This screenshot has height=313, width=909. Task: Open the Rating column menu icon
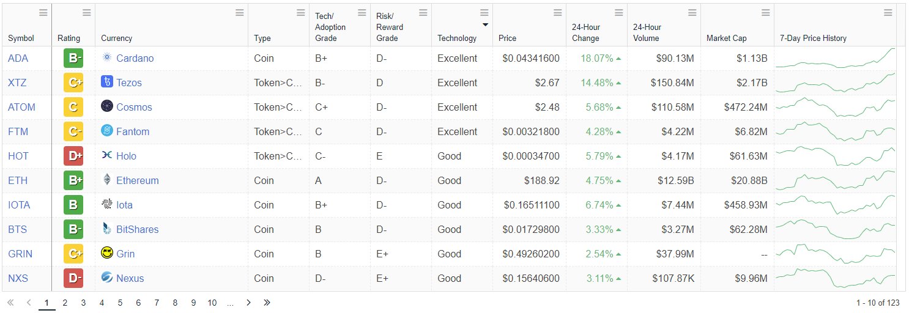point(86,13)
